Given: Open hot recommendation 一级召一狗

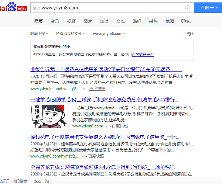Looking at the screenshot, I should [40, 181].
